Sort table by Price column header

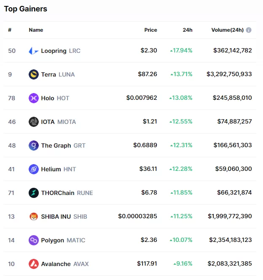point(150,30)
